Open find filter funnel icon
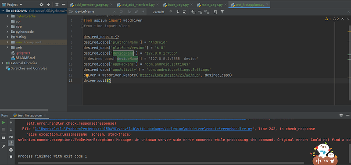This screenshot has height=165, width=351. 222,12
